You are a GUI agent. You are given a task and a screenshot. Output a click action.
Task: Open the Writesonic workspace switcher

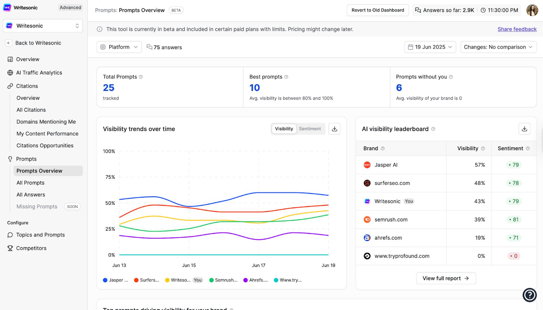[43, 26]
